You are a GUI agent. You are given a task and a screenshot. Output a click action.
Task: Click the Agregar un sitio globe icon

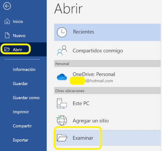pos(62,120)
